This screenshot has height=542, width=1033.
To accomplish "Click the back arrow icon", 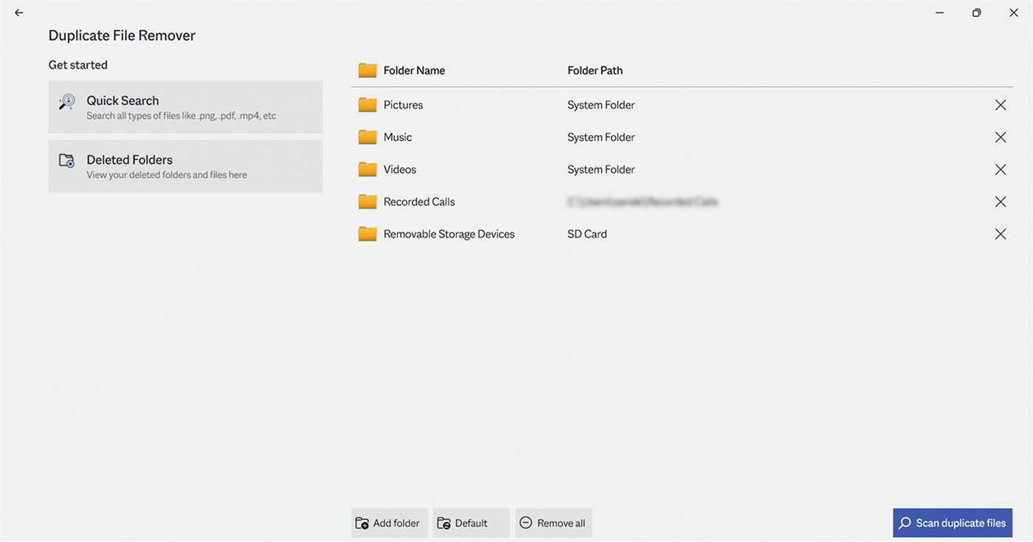I will (x=19, y=13).
